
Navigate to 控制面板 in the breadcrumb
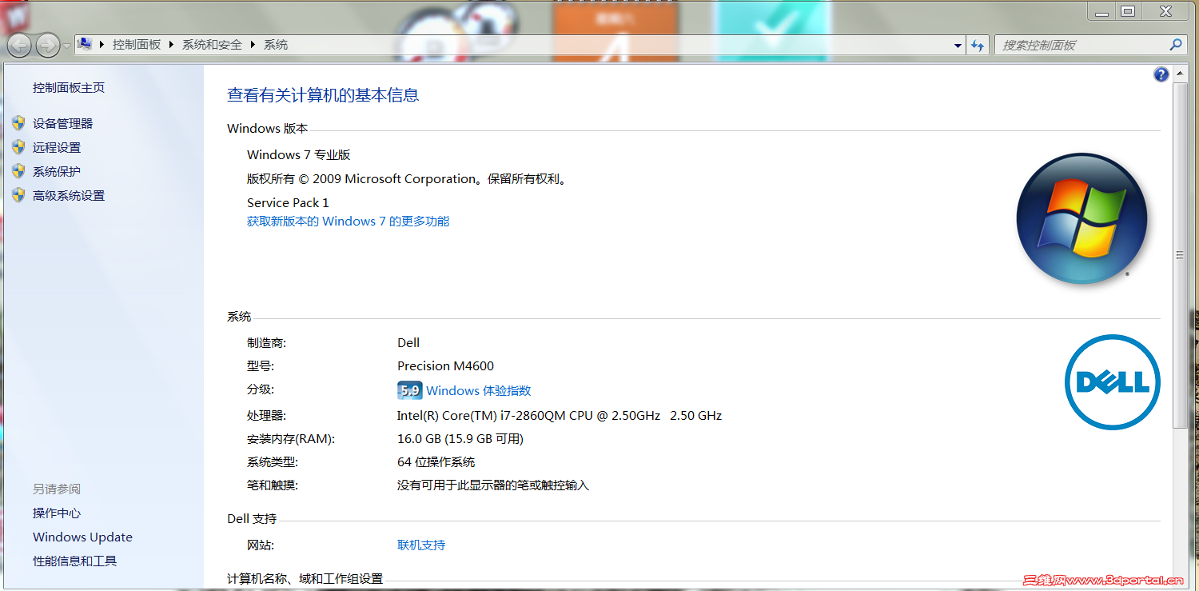(137, 45)
